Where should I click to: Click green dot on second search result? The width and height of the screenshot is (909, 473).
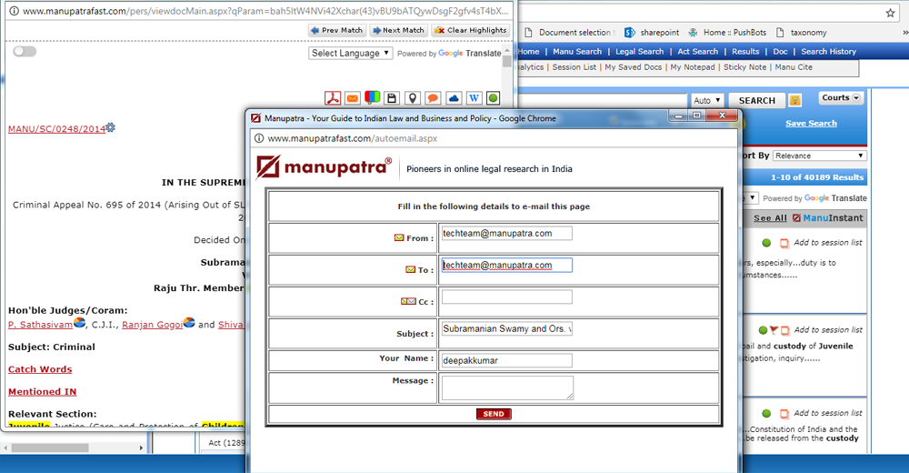coord(763,330)
